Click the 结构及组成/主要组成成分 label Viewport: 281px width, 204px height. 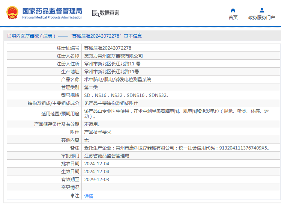(53, 103)
